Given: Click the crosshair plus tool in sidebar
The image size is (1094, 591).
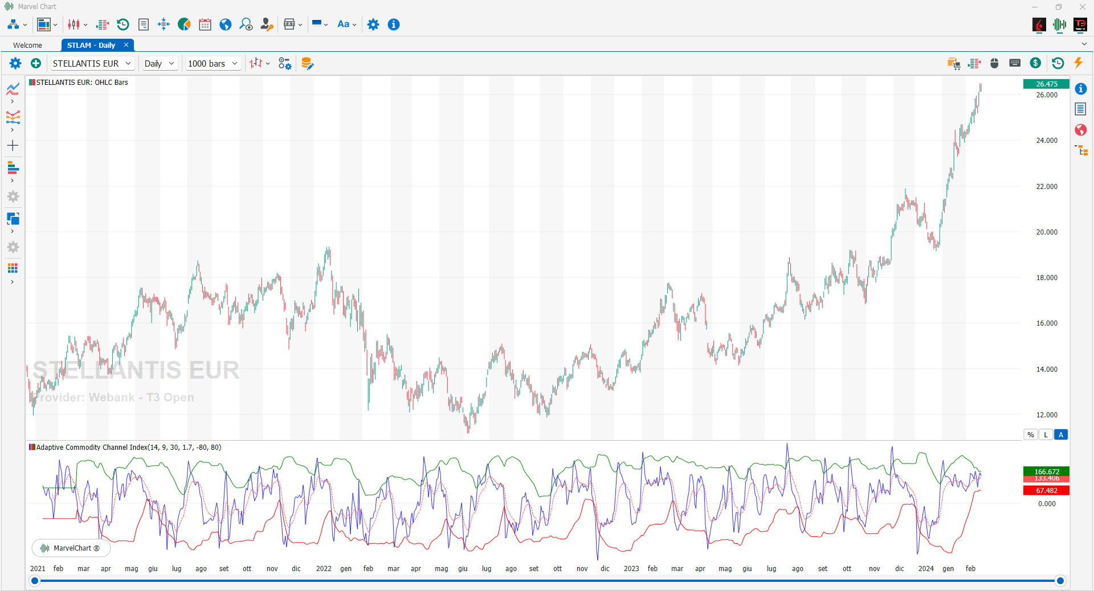Looking at the screenshot, I should click(x=13, y=146).
